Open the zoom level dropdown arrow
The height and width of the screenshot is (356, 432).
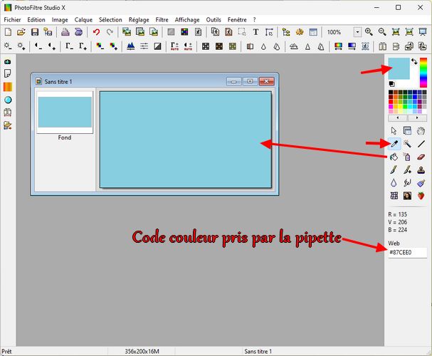357,32
